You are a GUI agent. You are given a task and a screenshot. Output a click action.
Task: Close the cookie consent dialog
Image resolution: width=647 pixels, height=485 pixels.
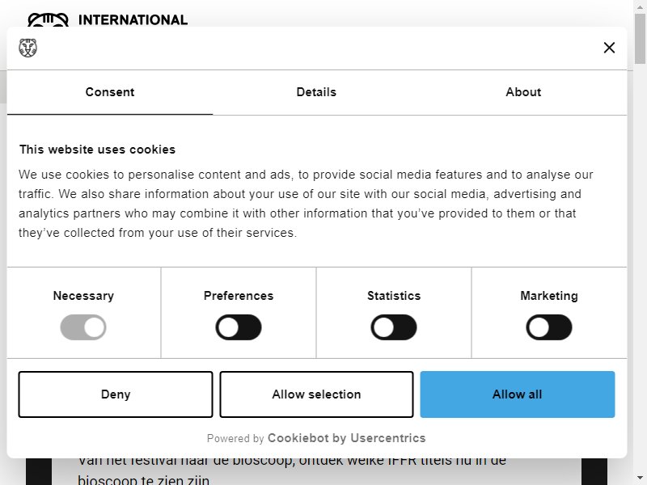[609, 48]
